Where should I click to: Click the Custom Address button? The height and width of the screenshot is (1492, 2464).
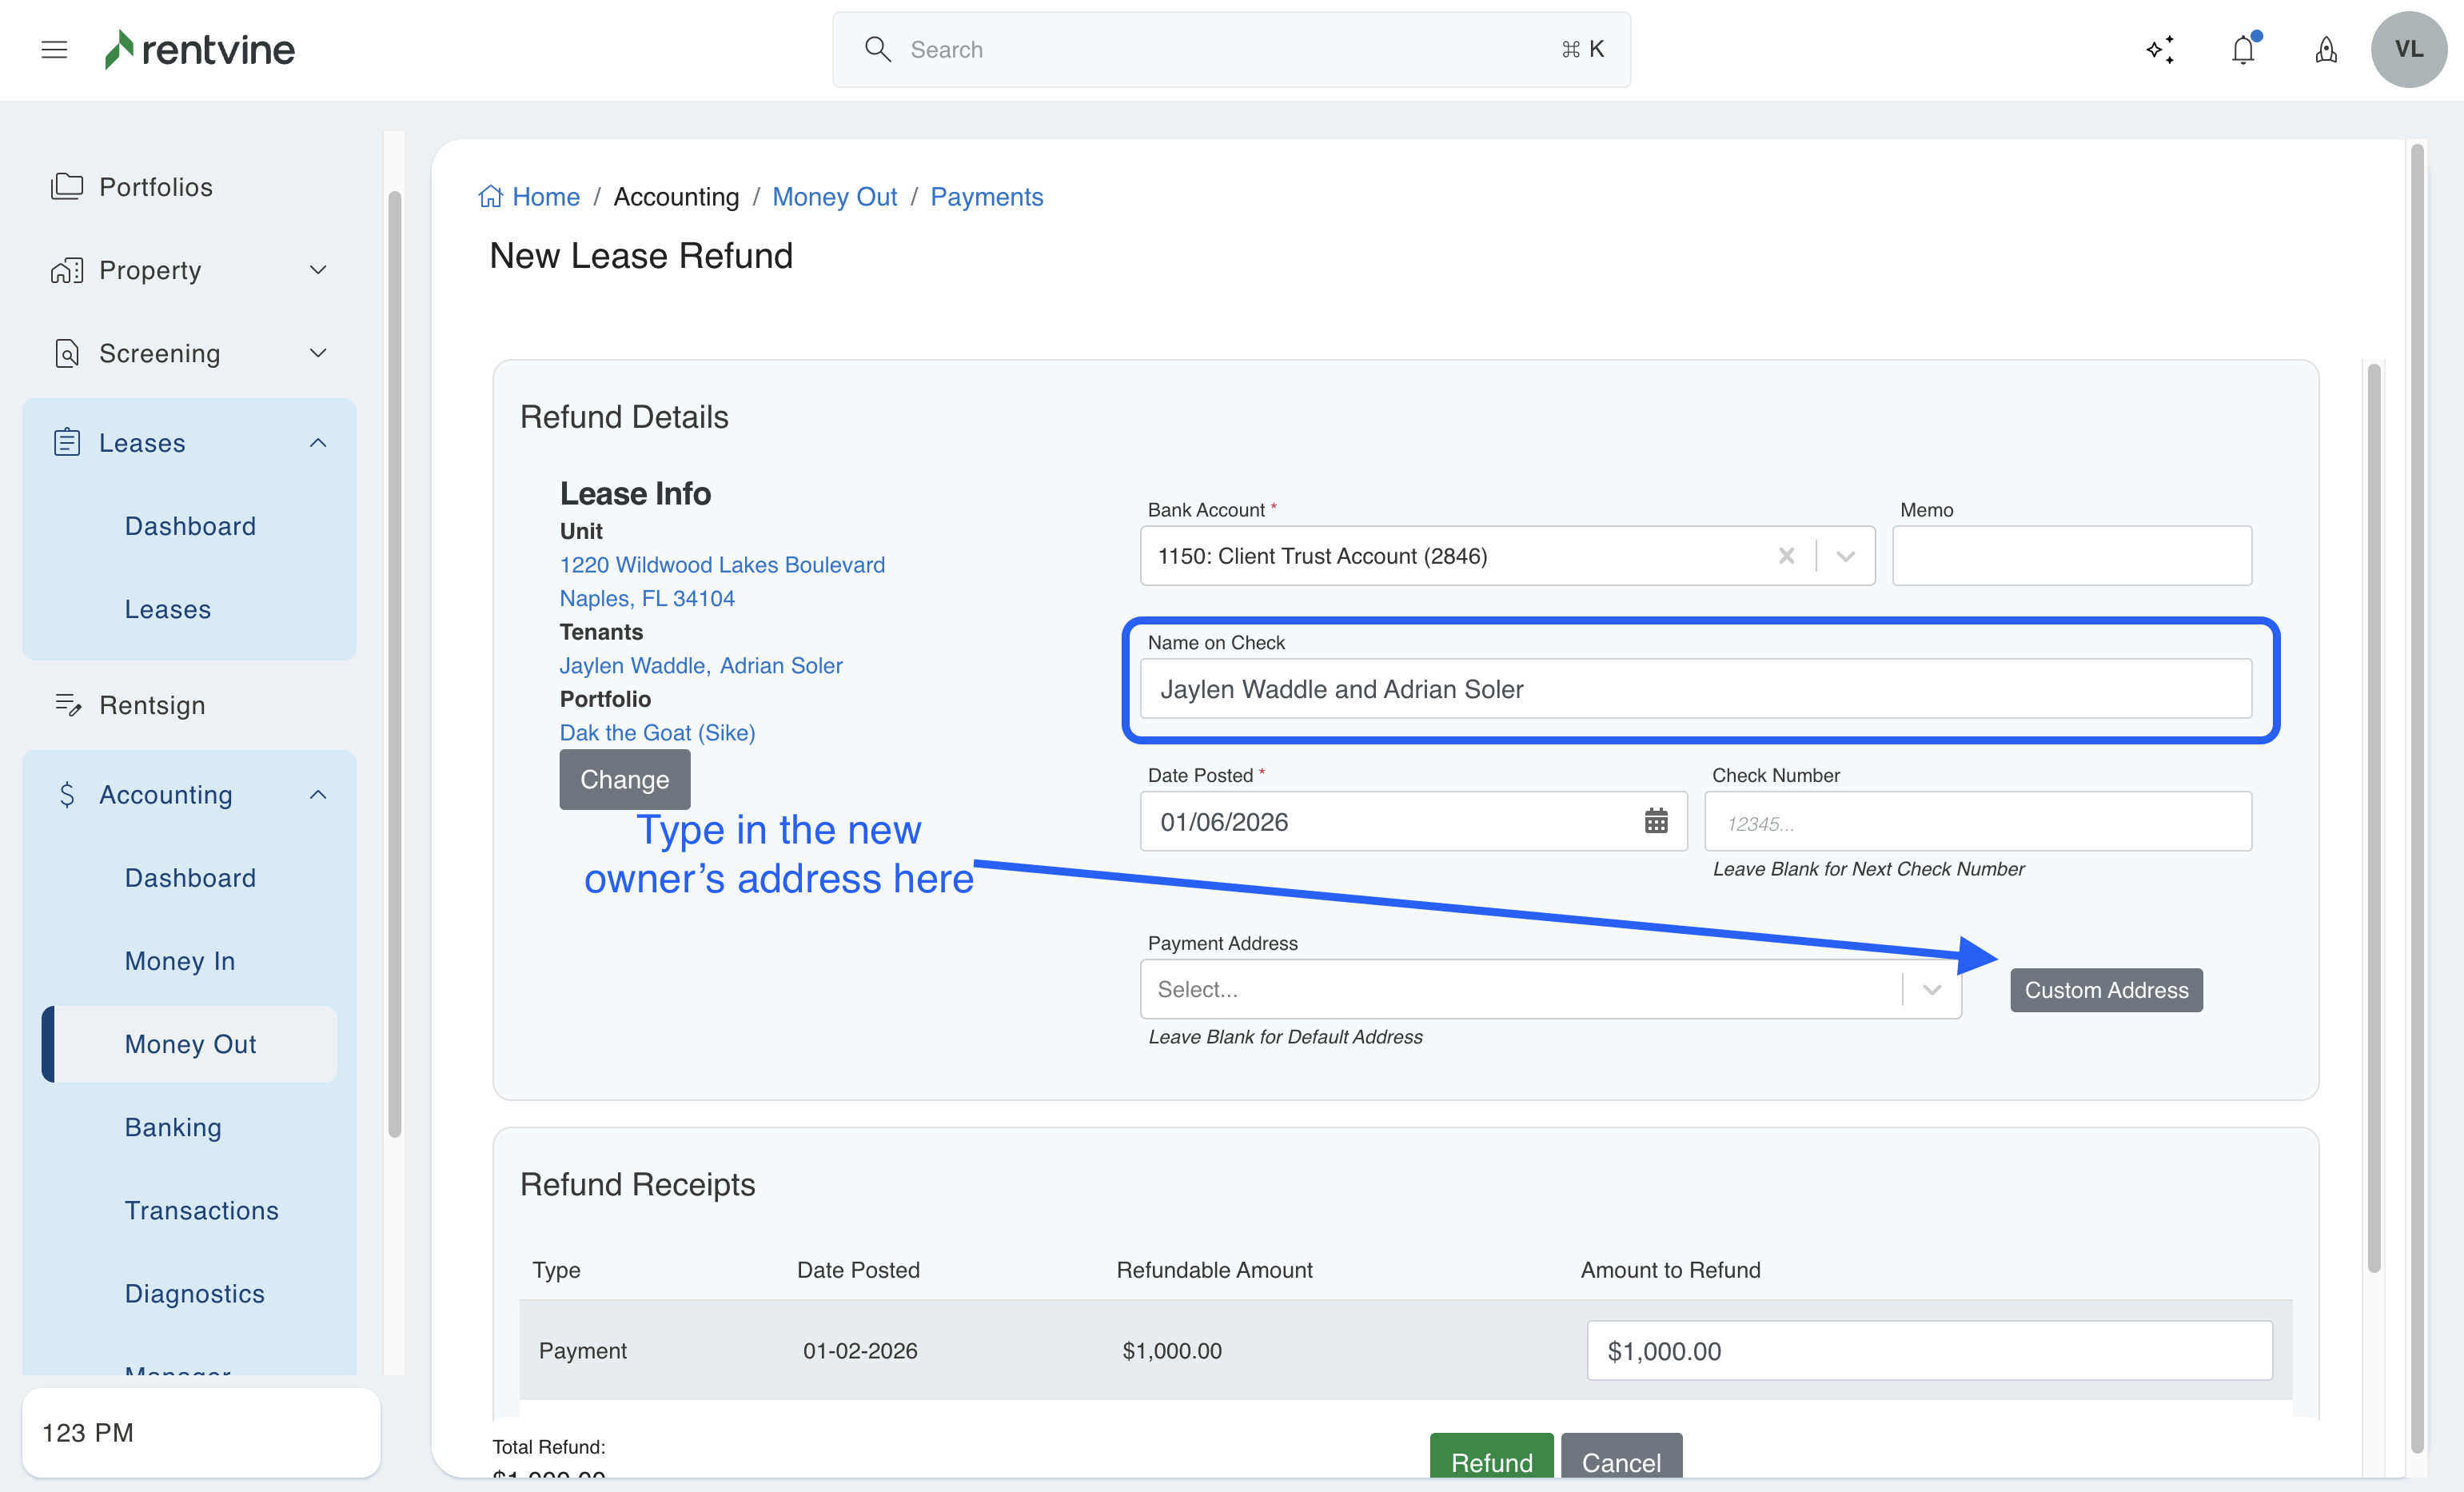click(x=2106, y=990)
